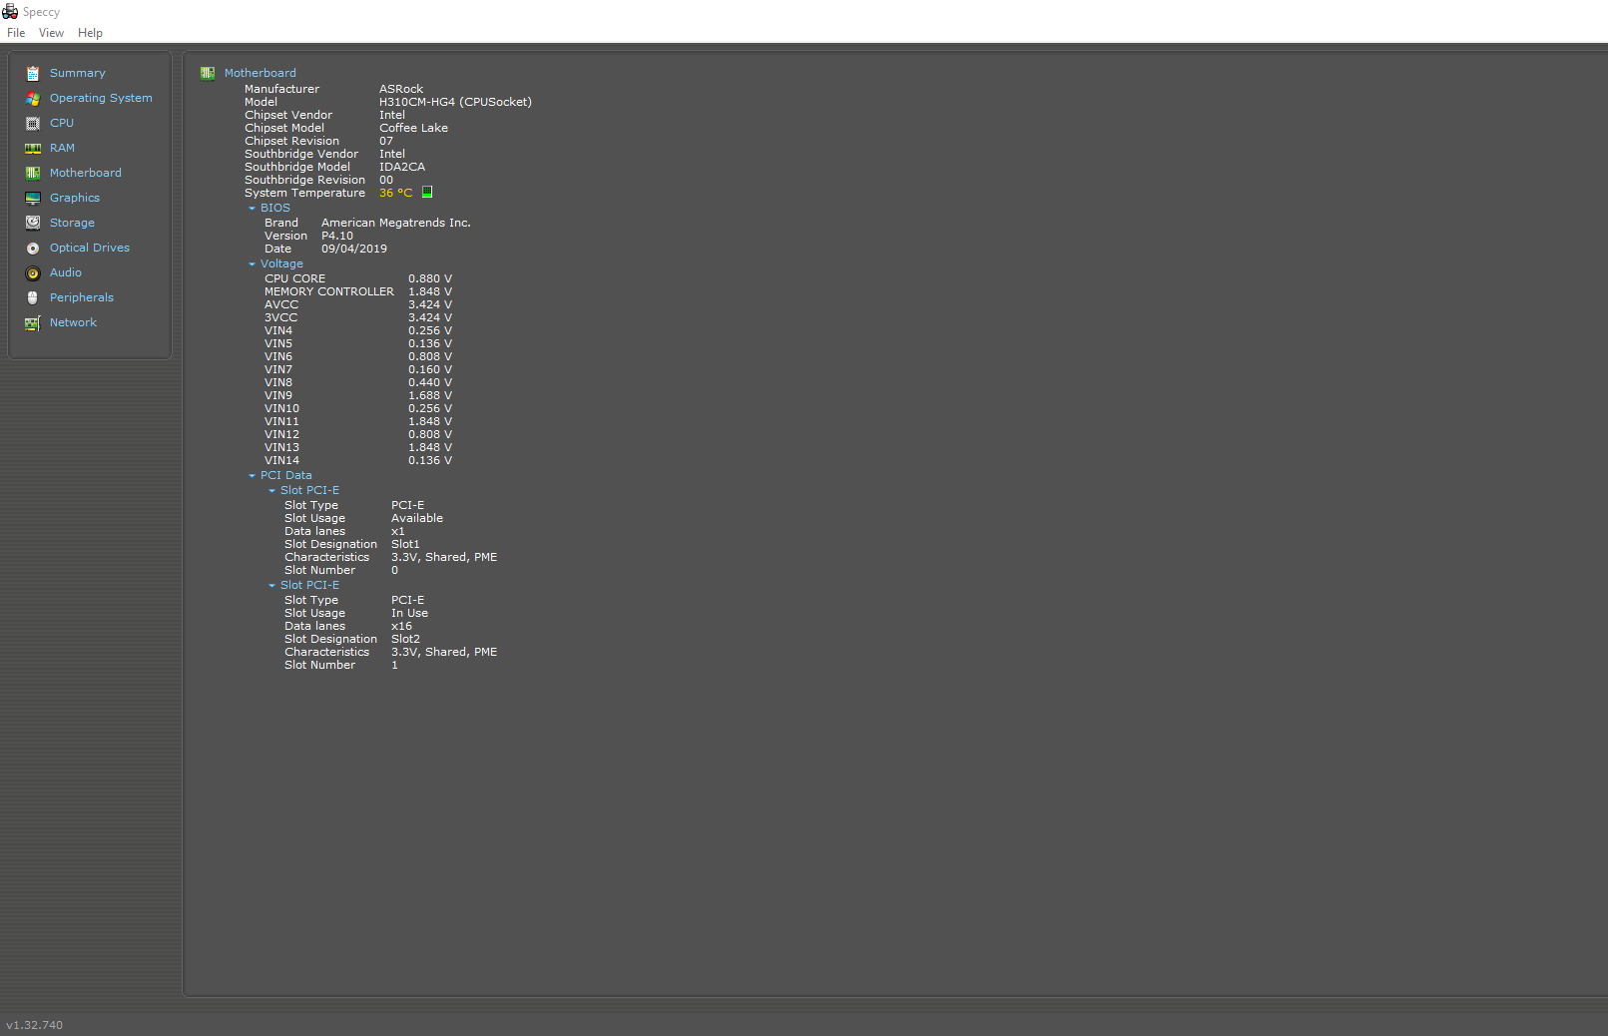This screenshot has height=1036, width=1608.
Task: Open the Graphics section
Action: coord(75,198)
